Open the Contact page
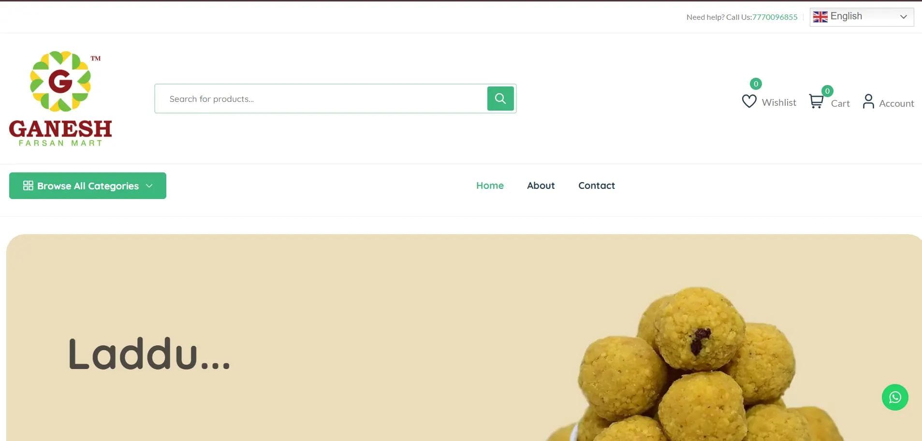This screenshot has height=441, width=922. coord(597,185)
